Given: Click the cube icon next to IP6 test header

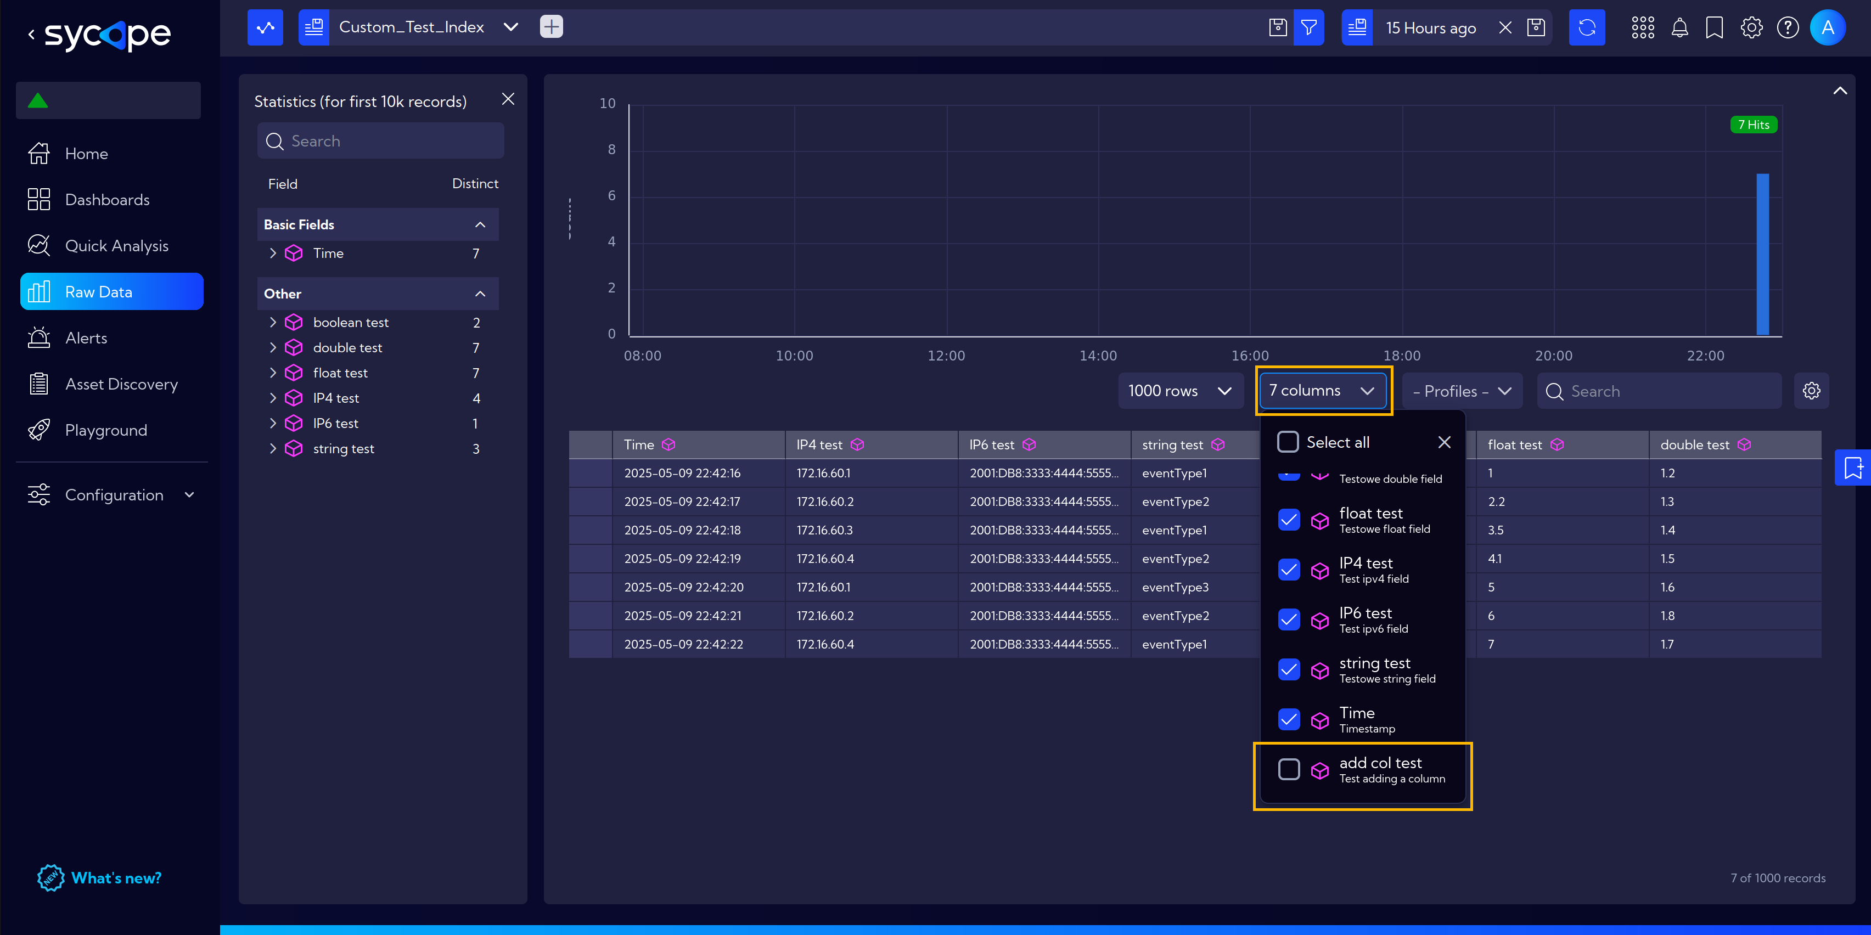Looking at the screenshot, I should [x=1029, y=444].
